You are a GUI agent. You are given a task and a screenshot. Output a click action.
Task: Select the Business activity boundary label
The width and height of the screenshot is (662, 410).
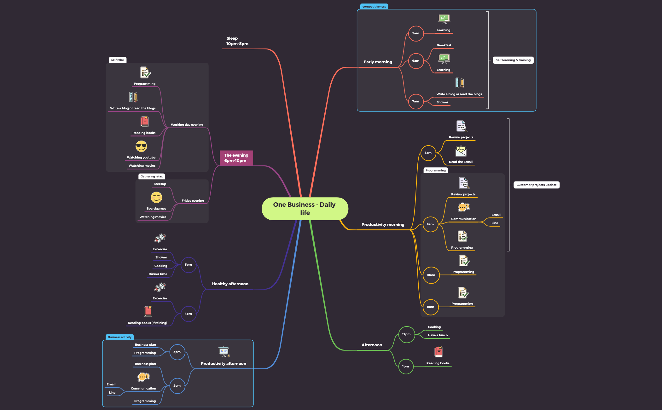pyautogui.click(x=119, y=337)
